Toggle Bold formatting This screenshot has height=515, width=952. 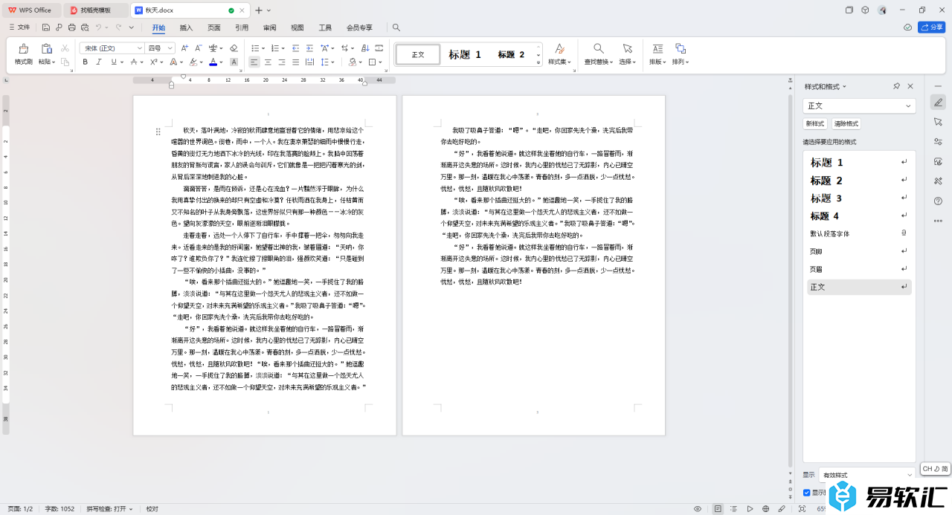click(85, 62)
